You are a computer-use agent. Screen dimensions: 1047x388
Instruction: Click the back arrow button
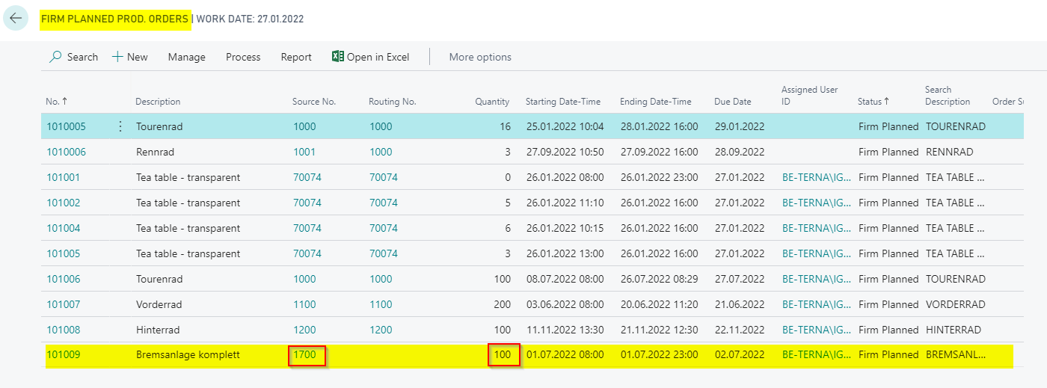tap(16, 18)
